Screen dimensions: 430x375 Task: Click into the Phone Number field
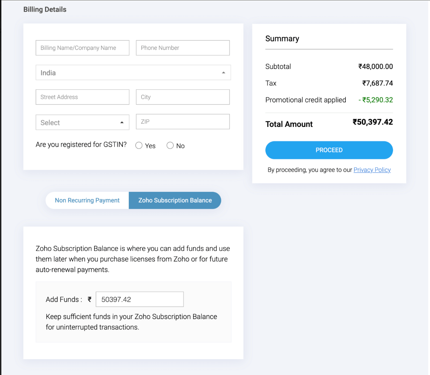click(x=183, y=48)
